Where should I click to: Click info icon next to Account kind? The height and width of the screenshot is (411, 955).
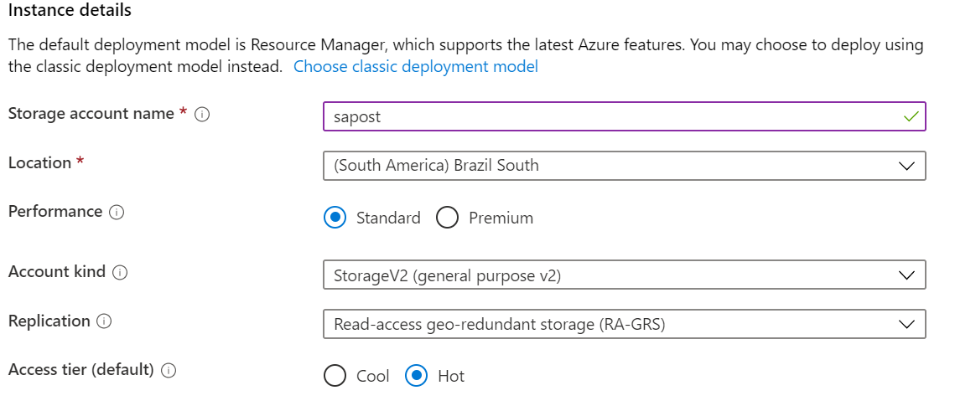click(120, 272)
